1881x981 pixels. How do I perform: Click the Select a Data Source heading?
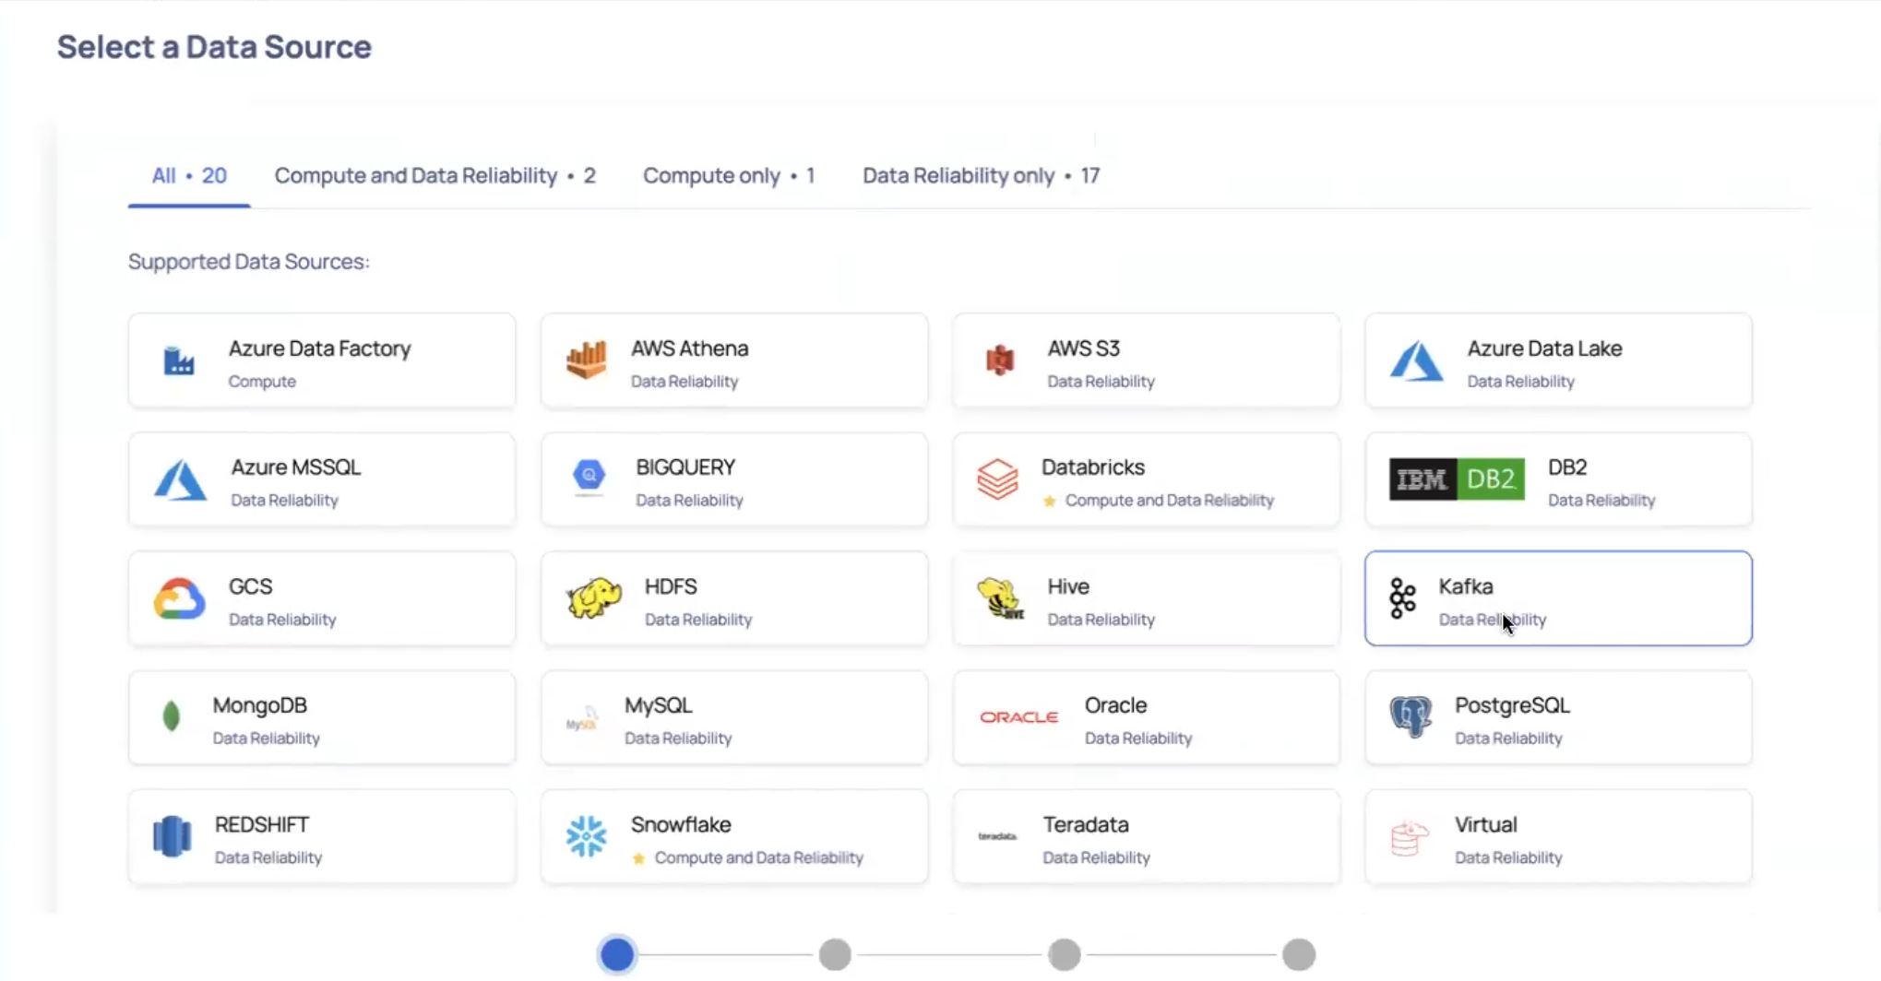click(x=214, y=47)
